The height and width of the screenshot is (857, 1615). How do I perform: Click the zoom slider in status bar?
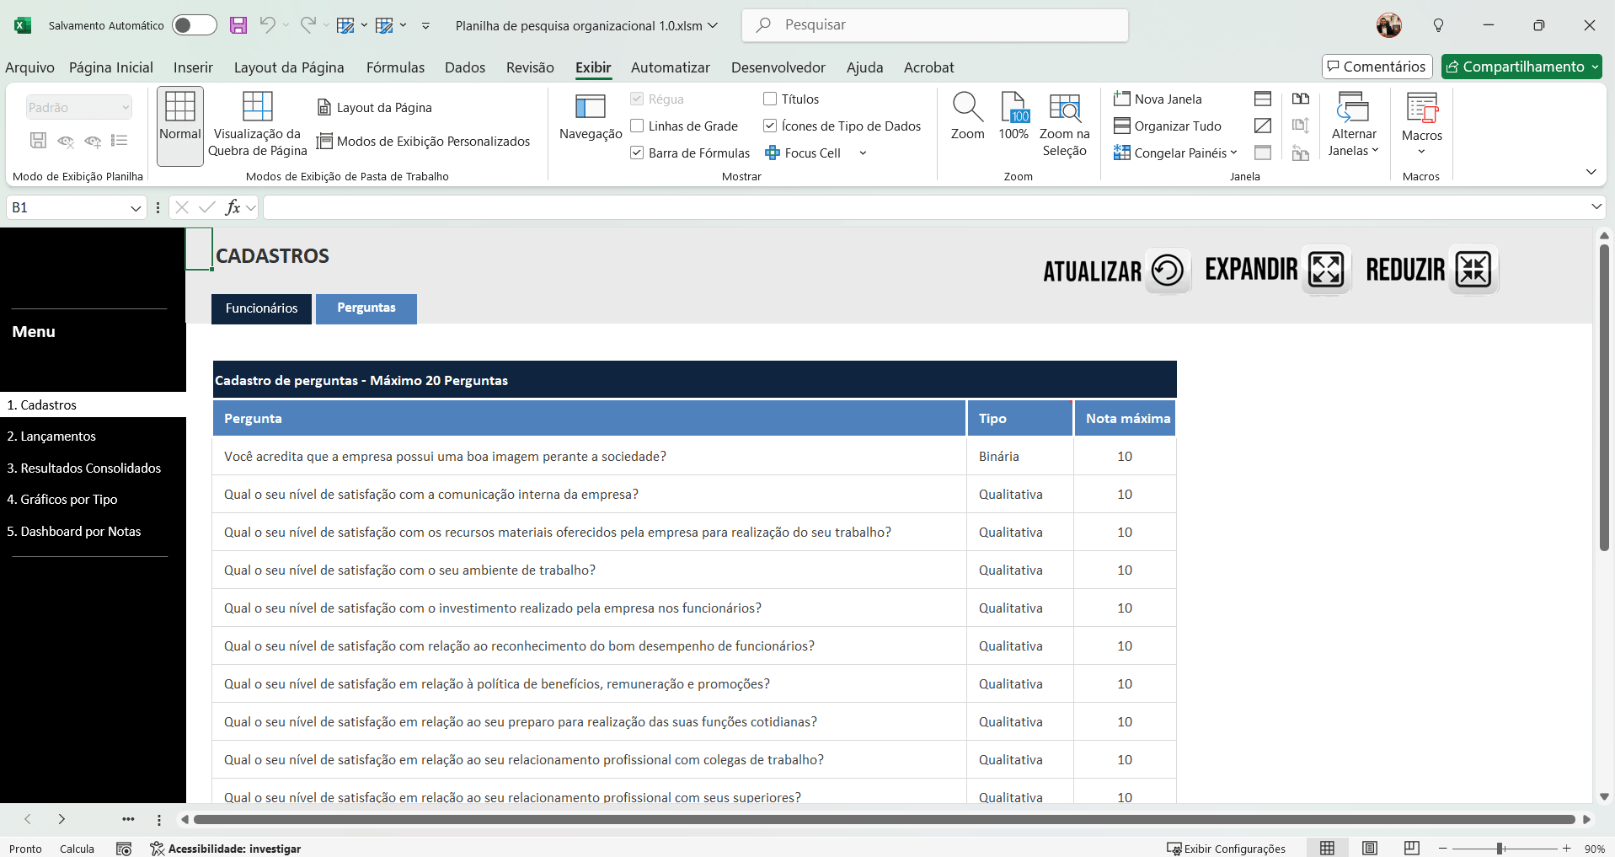[x=1500, y=849]
